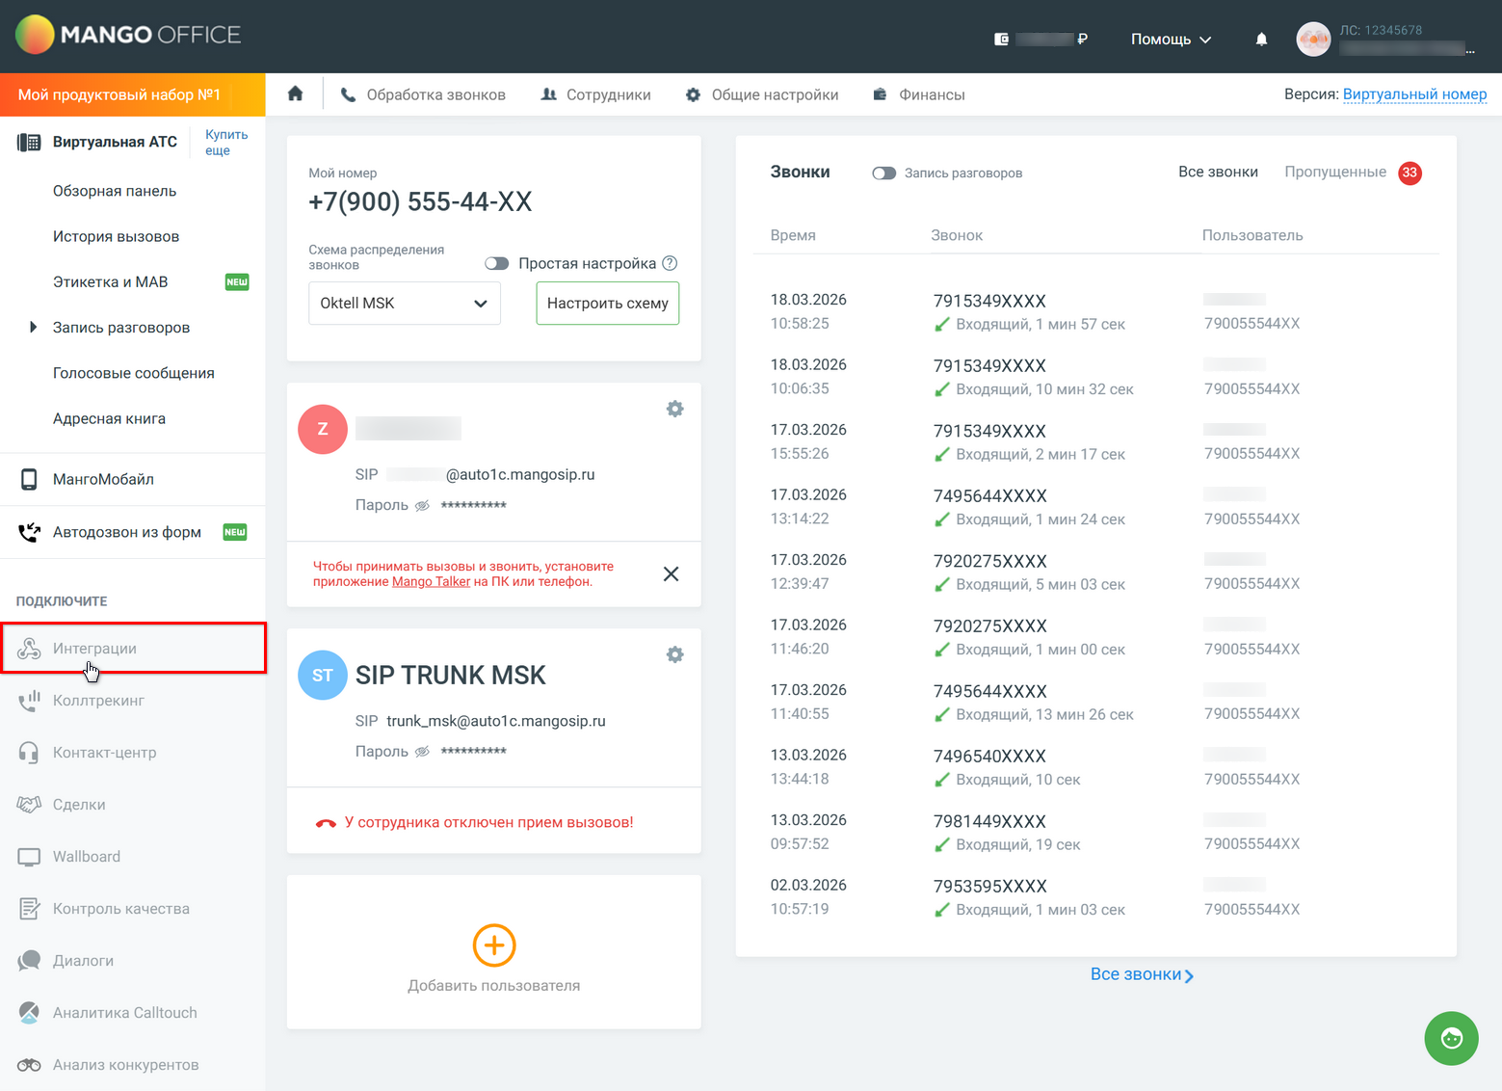This screenshot has height=1091, width=1502.
Task: Switch to the Пропущенные calls tab
Action: tap(1335, 172)
